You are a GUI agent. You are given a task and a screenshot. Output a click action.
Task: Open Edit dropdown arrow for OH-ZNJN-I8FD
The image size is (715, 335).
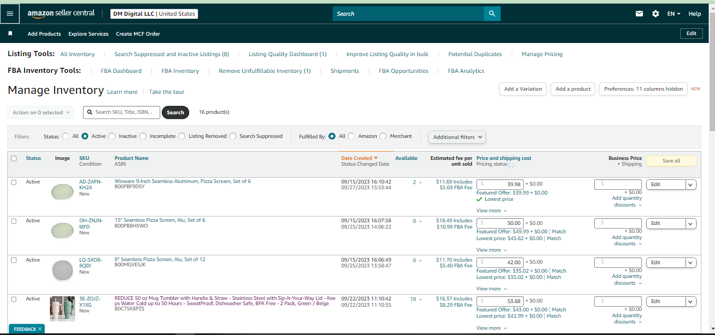click(691, 223)
